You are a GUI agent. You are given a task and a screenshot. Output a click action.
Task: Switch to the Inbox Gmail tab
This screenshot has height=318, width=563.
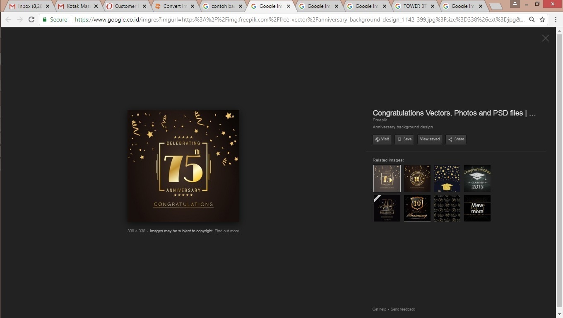click(26, 6)
